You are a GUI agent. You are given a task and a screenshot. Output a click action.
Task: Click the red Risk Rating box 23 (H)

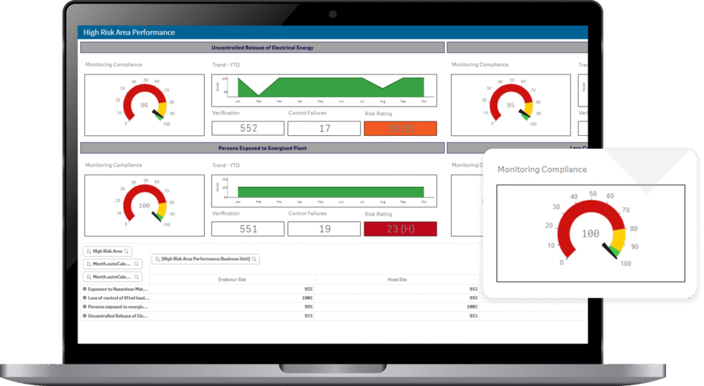401,229
